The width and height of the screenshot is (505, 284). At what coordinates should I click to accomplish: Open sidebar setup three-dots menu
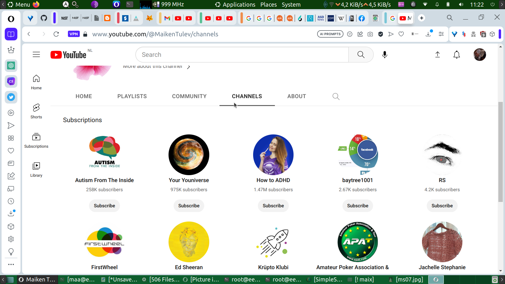click(x=11, y=264)
